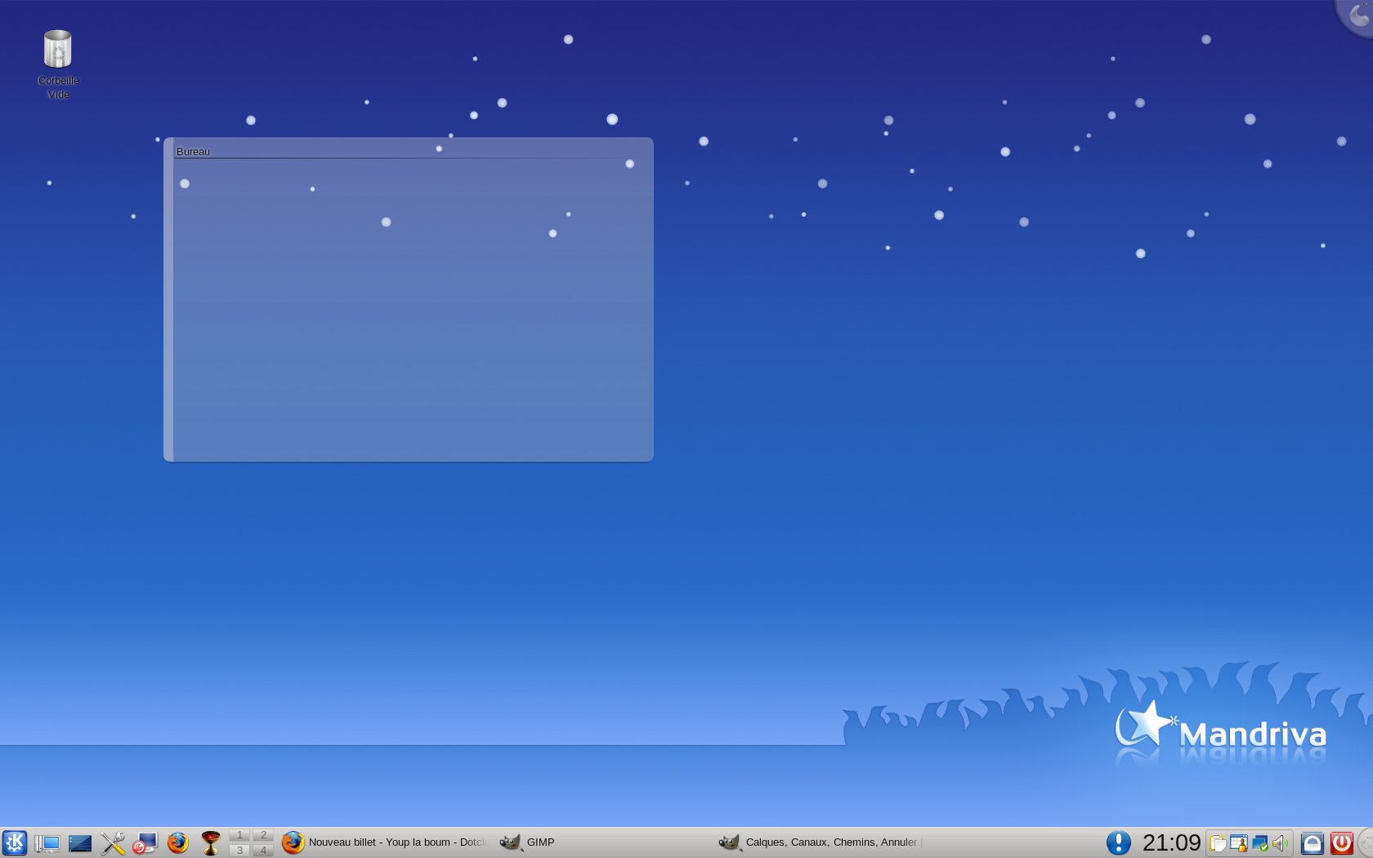Viewport: 1373px width, 858px height.
Task: Open the dark blue desktop panel icon
Action: (x=80, y=842)
